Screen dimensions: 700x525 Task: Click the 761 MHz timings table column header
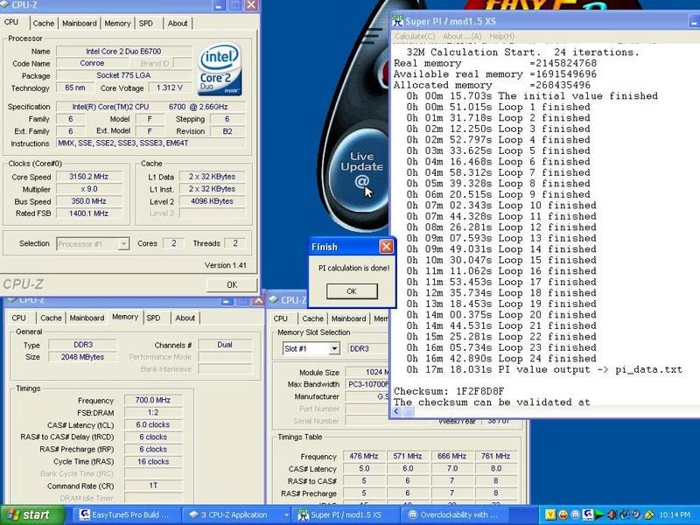pyautogui.click(x=495, y=456)
